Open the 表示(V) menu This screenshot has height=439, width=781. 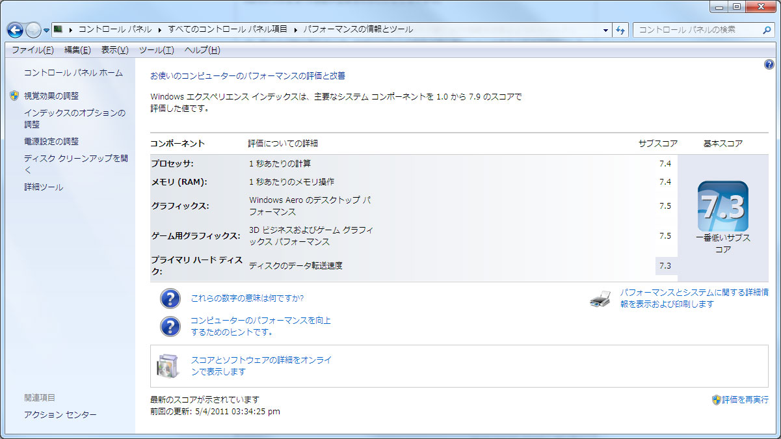coord(115,50)
